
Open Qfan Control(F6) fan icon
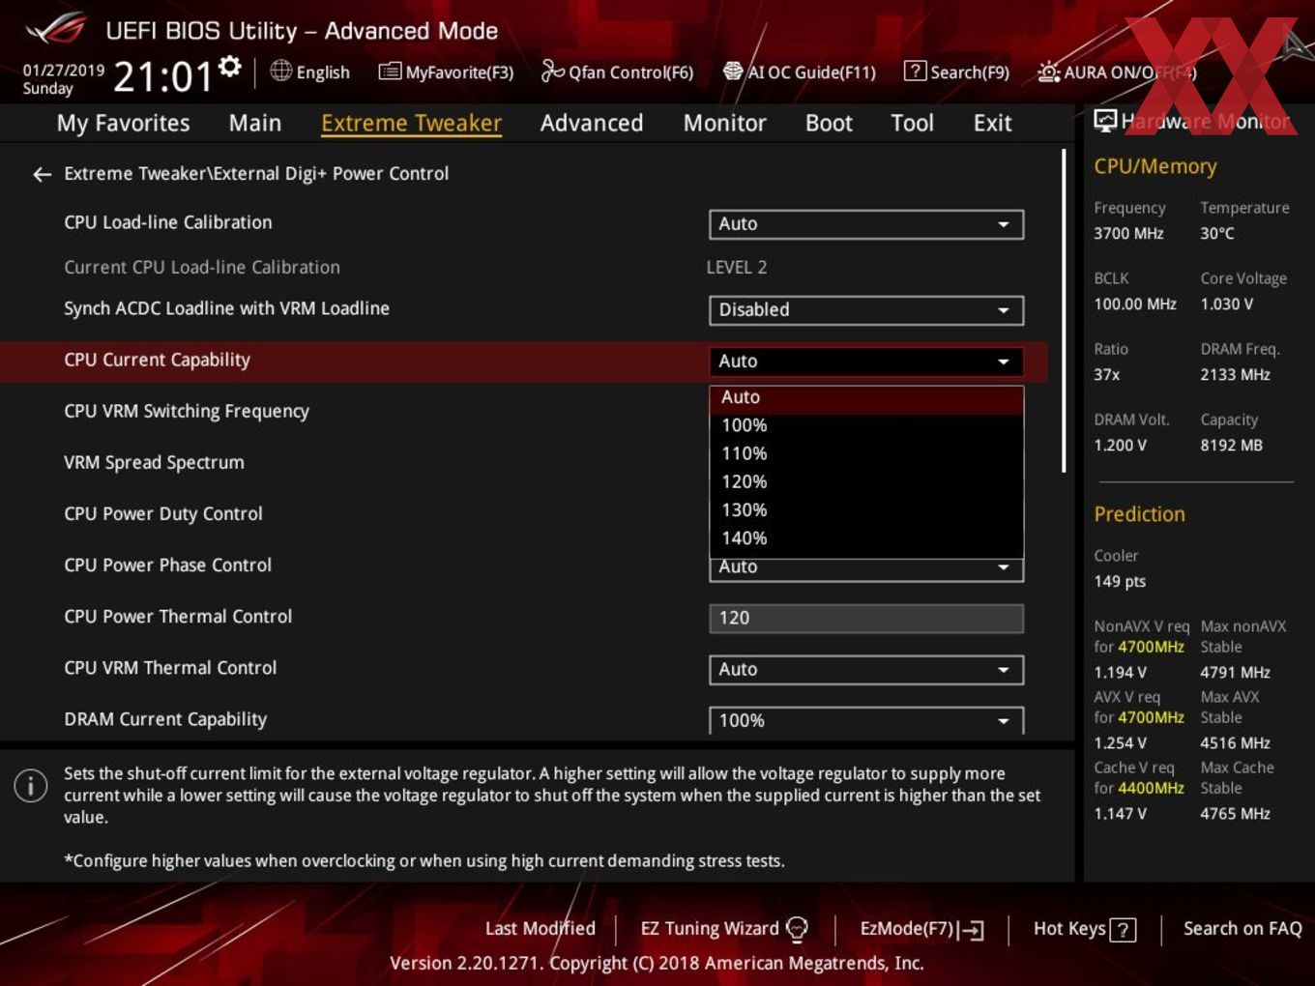552,71
